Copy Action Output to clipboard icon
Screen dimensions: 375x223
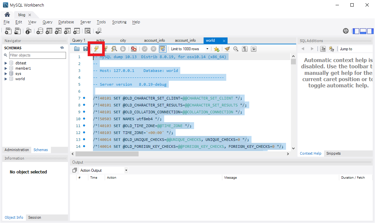click(75, 170)
